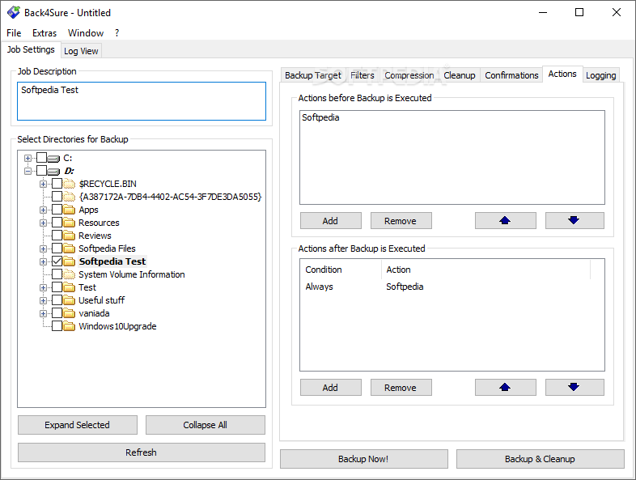Click Collapse All button
This screenshot has width=636, height=480.
[206, 425]
